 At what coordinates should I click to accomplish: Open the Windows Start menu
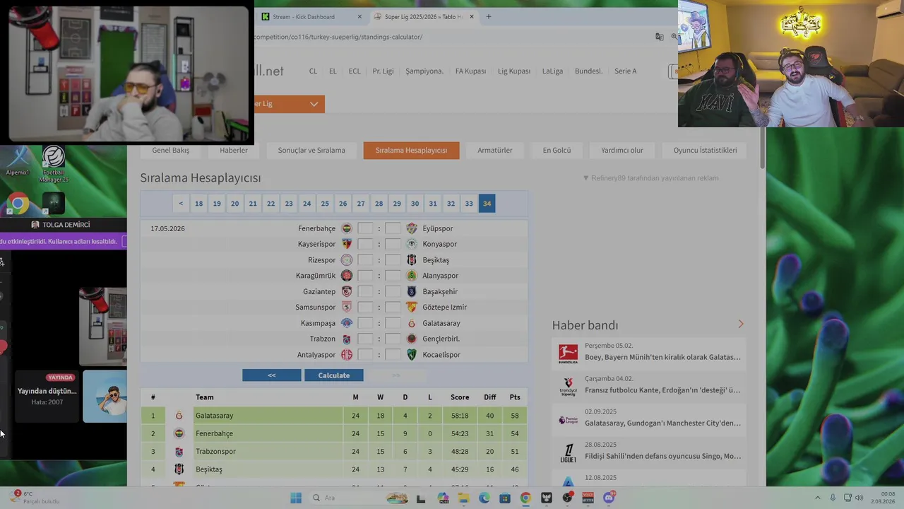[296, 498]
